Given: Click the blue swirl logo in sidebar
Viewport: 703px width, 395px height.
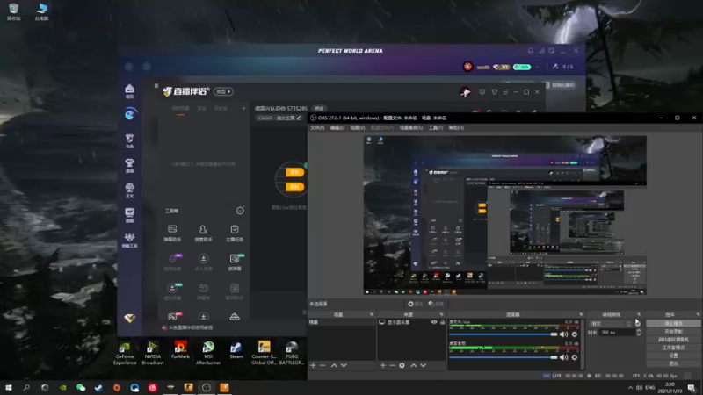Looking at the screenshot, I should (x=129, y=115).
